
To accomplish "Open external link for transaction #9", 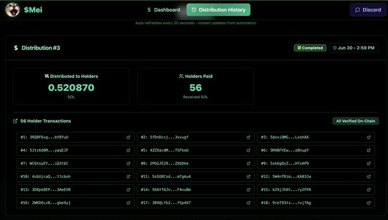I will pos(369,163).
